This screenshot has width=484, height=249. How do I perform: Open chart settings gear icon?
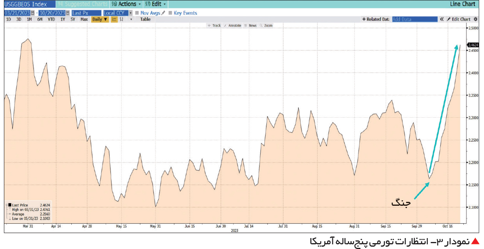(475, 19)
